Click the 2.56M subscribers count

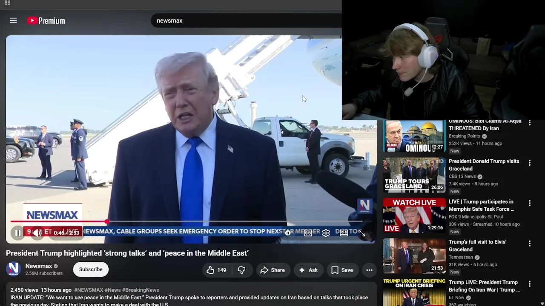(x=44, y=273)
